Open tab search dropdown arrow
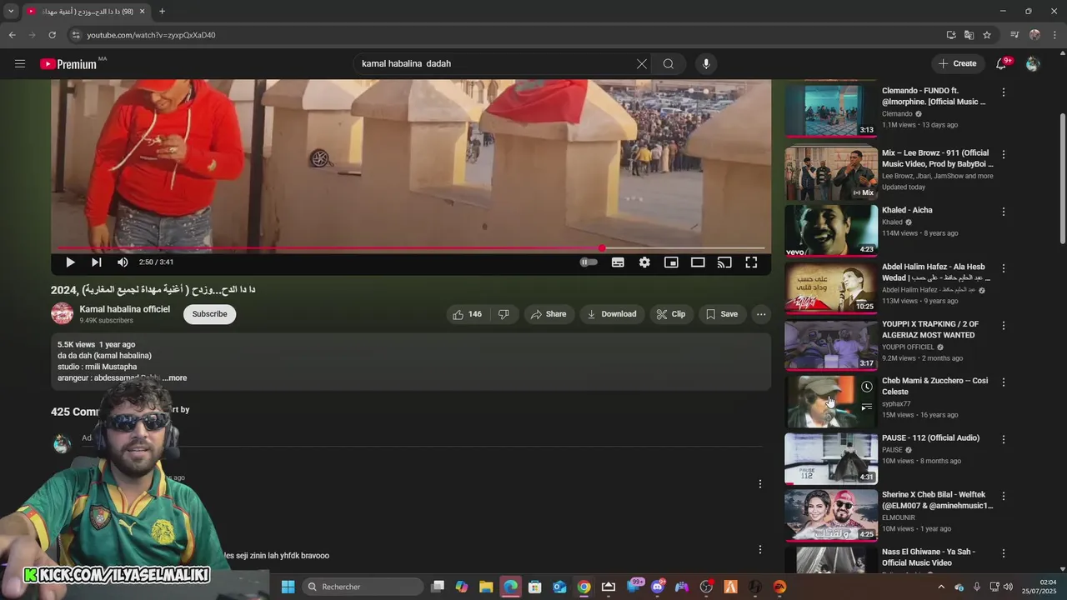1067x600 pixels. tap(11, 12)
